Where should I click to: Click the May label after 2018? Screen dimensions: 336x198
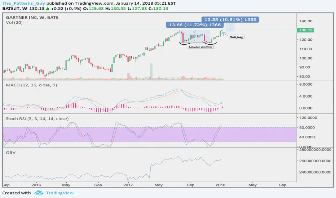[252, 185]
